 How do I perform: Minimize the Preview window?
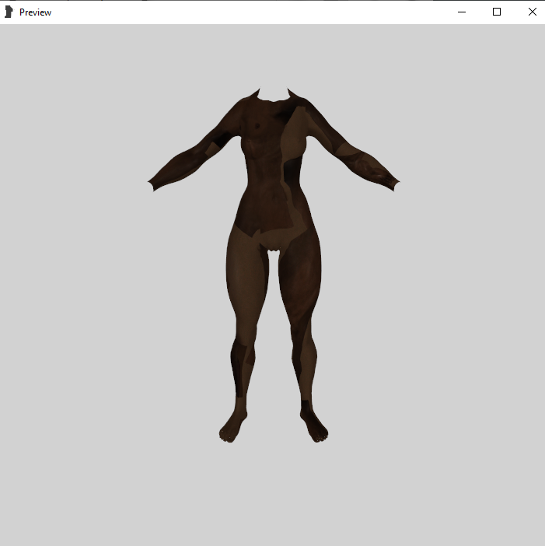click(462, 12)
